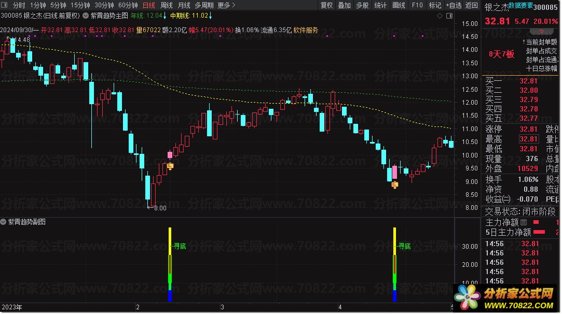Open the 多周期 multi-period view

point(204,5)
